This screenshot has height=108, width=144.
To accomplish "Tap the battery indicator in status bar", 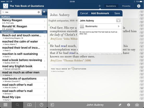I will pyautogui.click(x=141, y=2).
